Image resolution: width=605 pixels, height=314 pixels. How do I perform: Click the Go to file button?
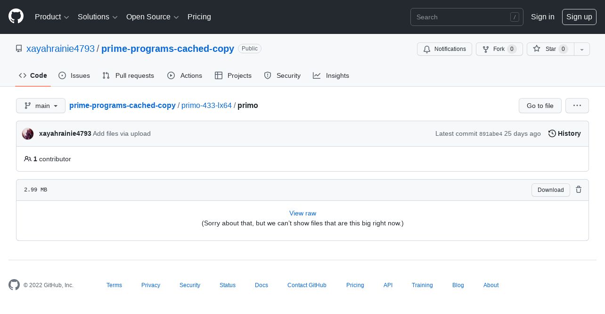pos(540,106)
